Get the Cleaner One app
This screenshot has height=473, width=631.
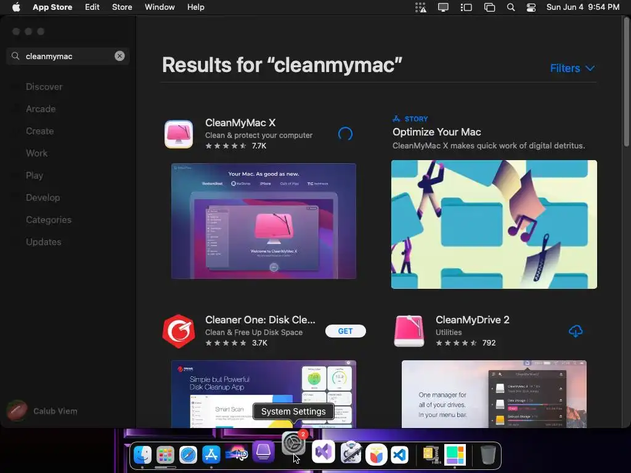(x=345, y=331)
